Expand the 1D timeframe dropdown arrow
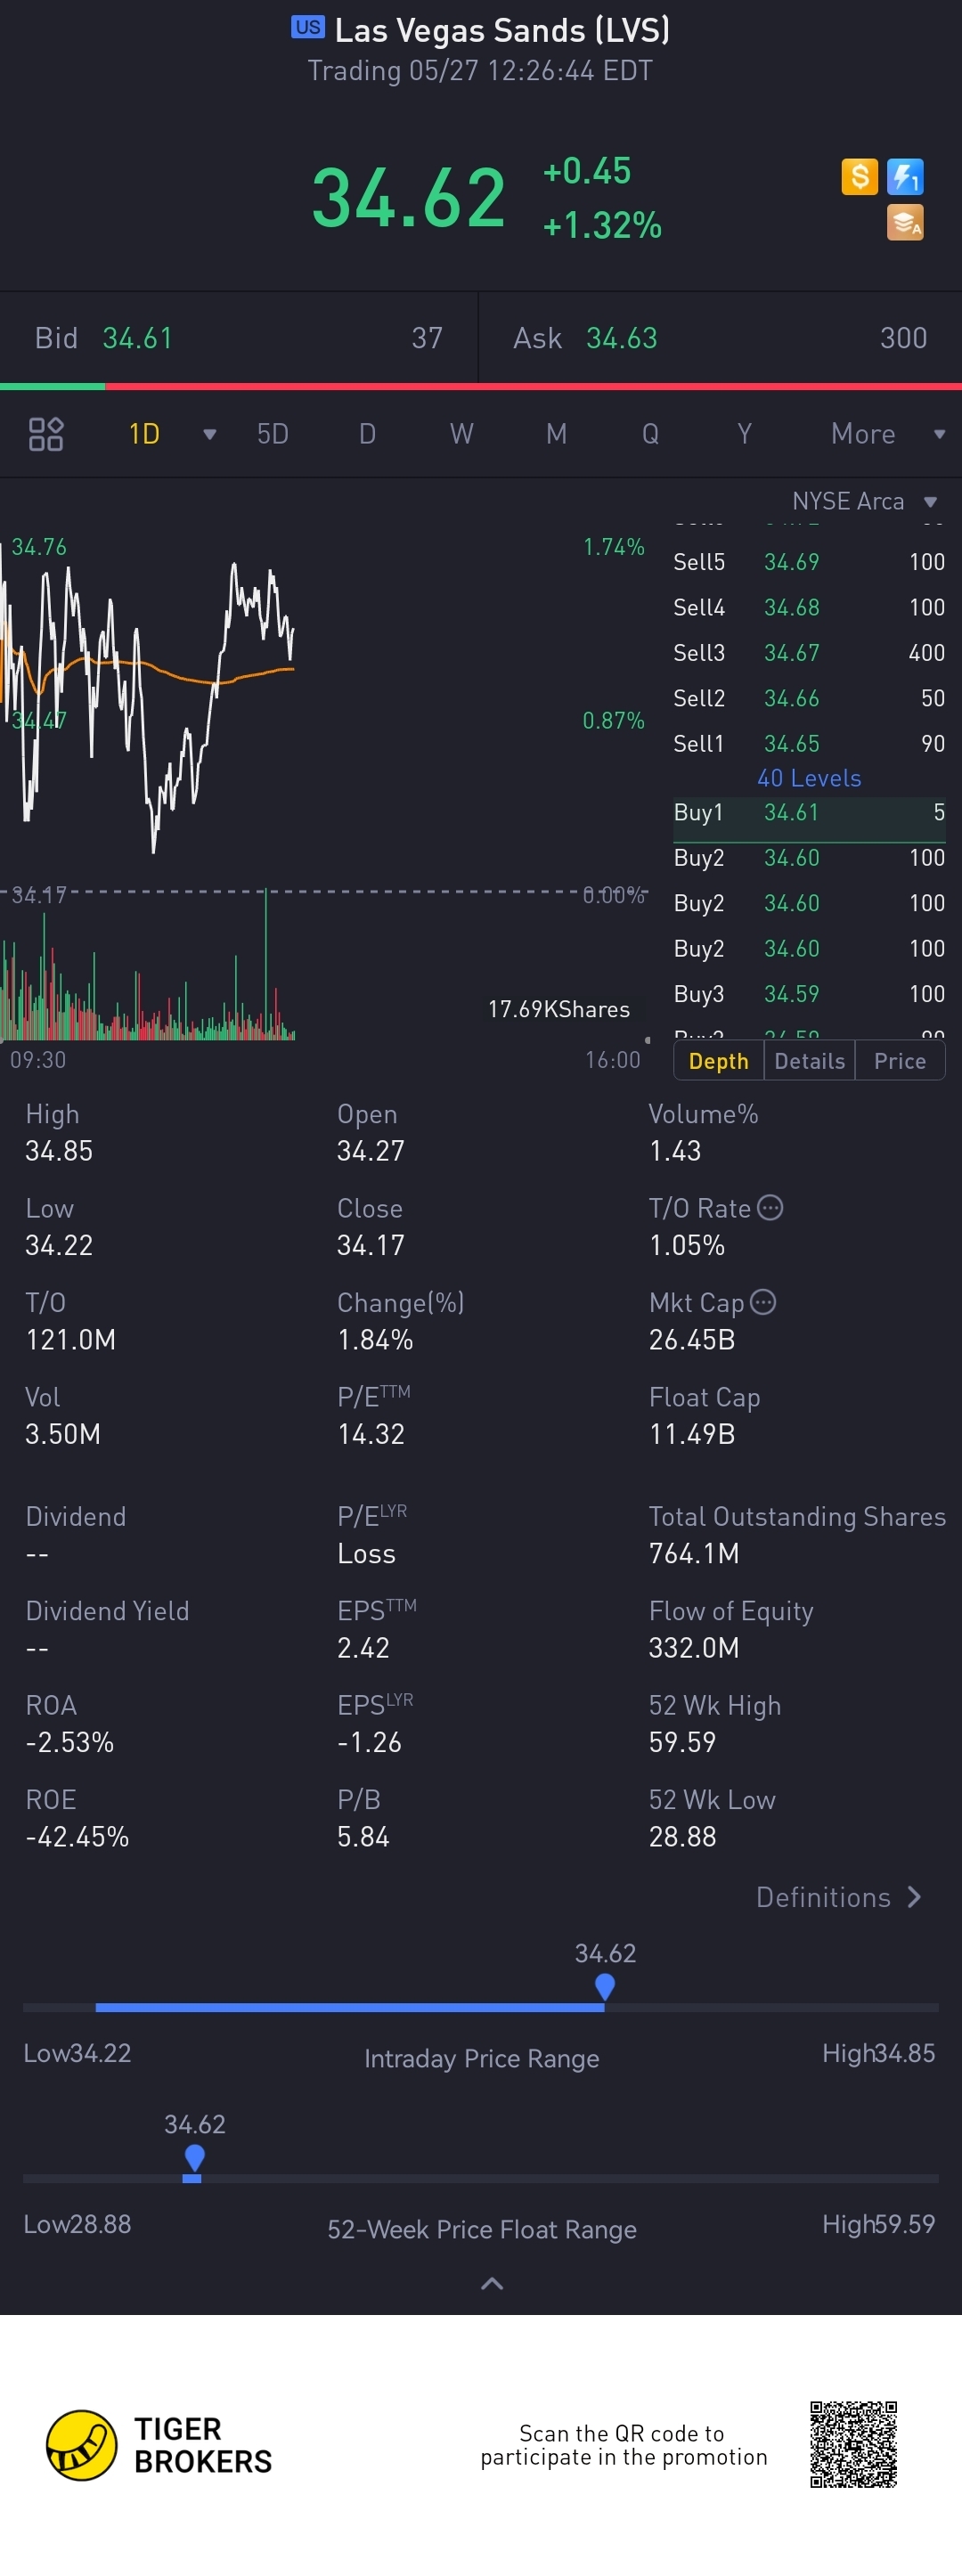 coord(210,434)
